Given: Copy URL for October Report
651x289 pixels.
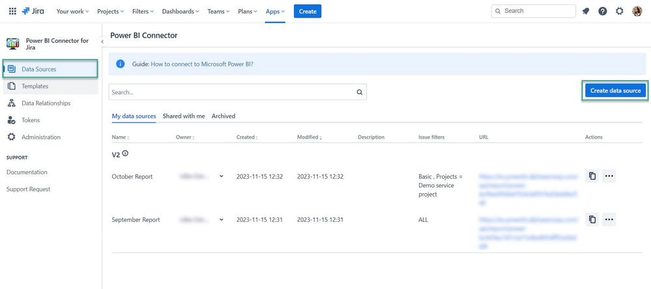Looking at the screenshot, I should (x=592, y=176).
